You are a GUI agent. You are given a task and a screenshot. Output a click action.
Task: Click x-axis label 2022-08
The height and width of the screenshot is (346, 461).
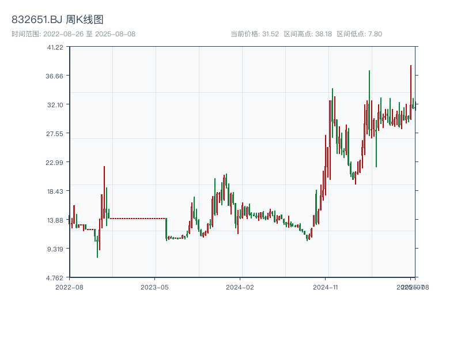pos(69,287)
